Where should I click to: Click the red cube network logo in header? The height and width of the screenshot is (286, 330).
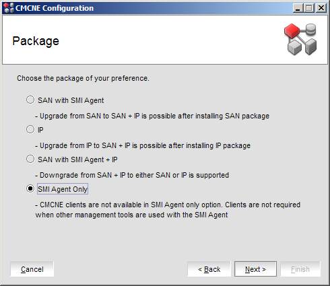tap(300, 39)
